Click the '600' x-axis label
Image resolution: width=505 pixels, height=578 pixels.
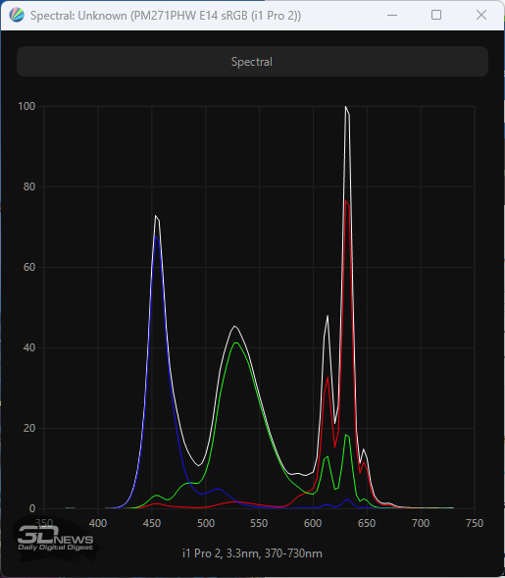coord(313,523)
